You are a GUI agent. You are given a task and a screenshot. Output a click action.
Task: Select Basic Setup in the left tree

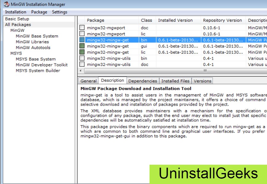click(17, 19)
